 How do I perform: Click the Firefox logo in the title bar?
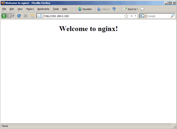pos(3,3)
